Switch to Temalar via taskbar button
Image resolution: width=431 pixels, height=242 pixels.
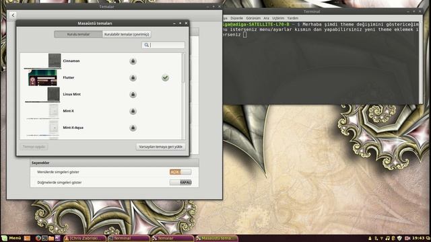[x=172, y=238]
